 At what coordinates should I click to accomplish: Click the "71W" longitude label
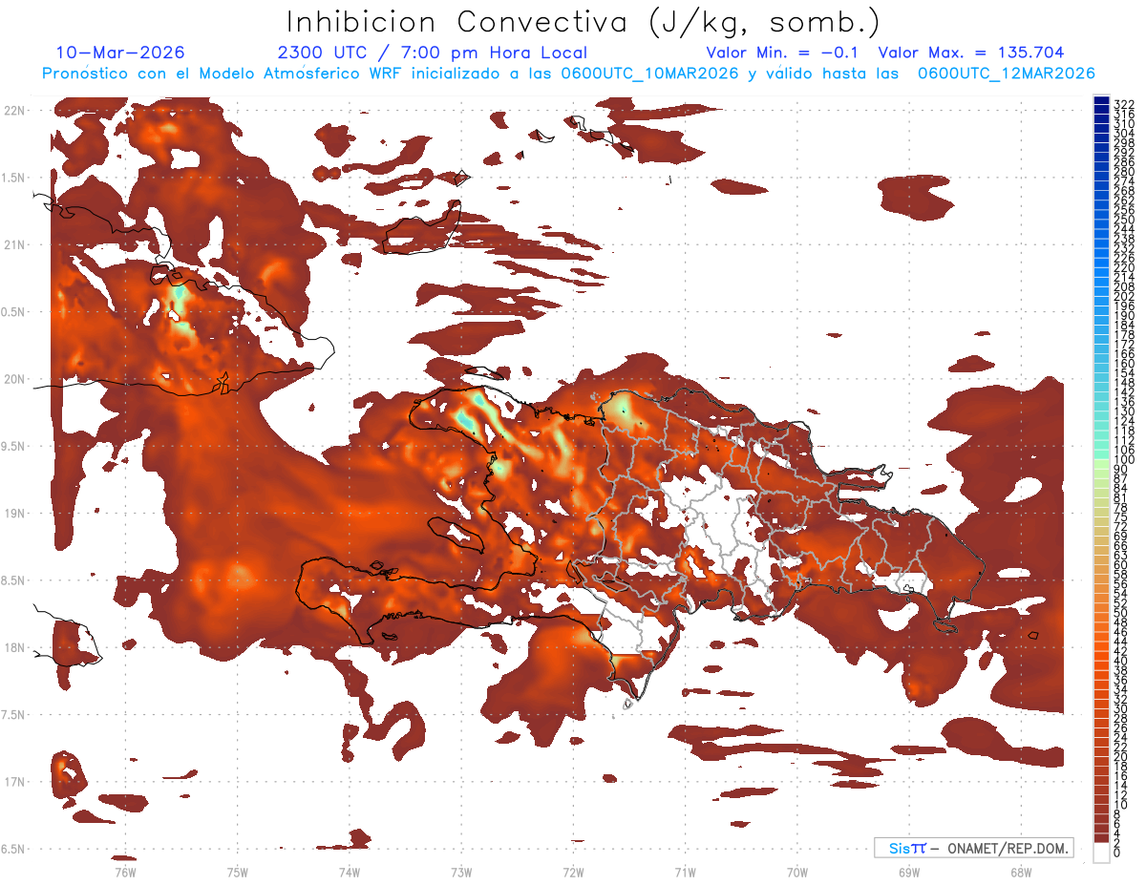point(685,872)
